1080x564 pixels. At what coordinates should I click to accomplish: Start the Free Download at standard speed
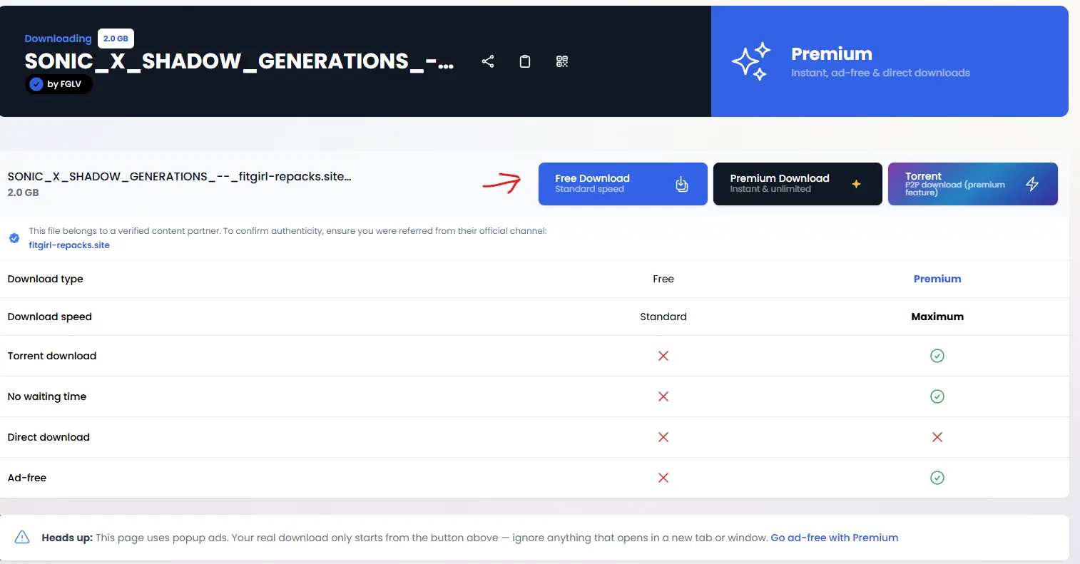pyautogui.click(x=623, y=184)
